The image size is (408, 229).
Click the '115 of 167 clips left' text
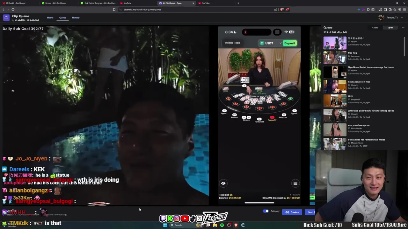pyautogui.click(x=335, y=32)
